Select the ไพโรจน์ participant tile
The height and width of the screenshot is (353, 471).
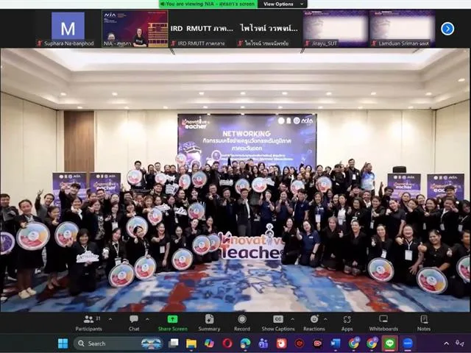coord(269,29)
